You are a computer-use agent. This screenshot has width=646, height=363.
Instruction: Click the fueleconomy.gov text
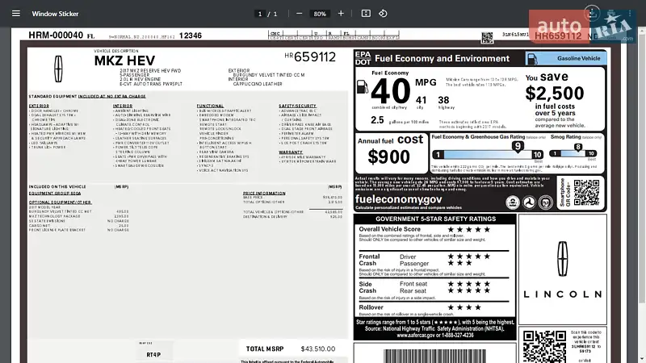point(398,199)
